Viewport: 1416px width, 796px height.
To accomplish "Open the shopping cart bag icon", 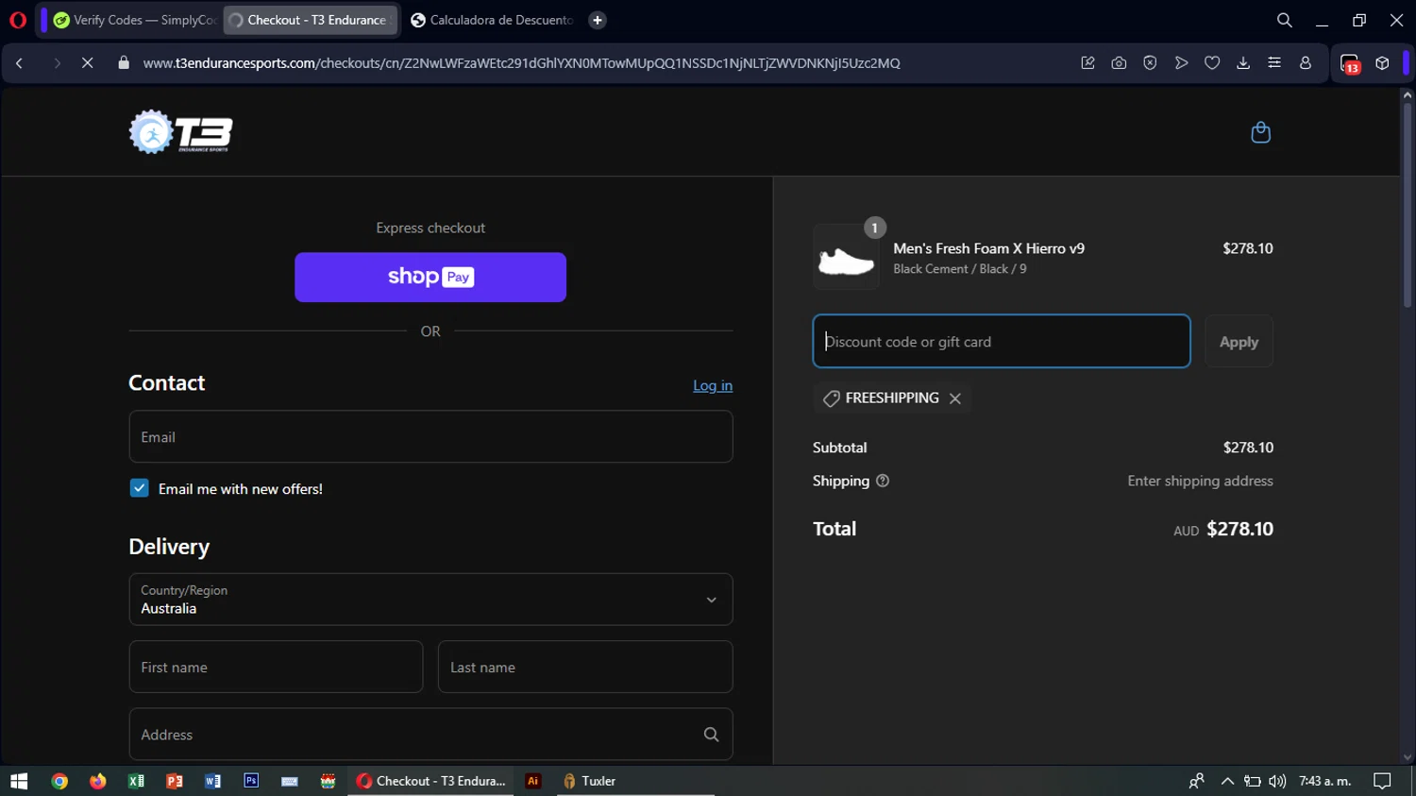I will coord(1260,132).
